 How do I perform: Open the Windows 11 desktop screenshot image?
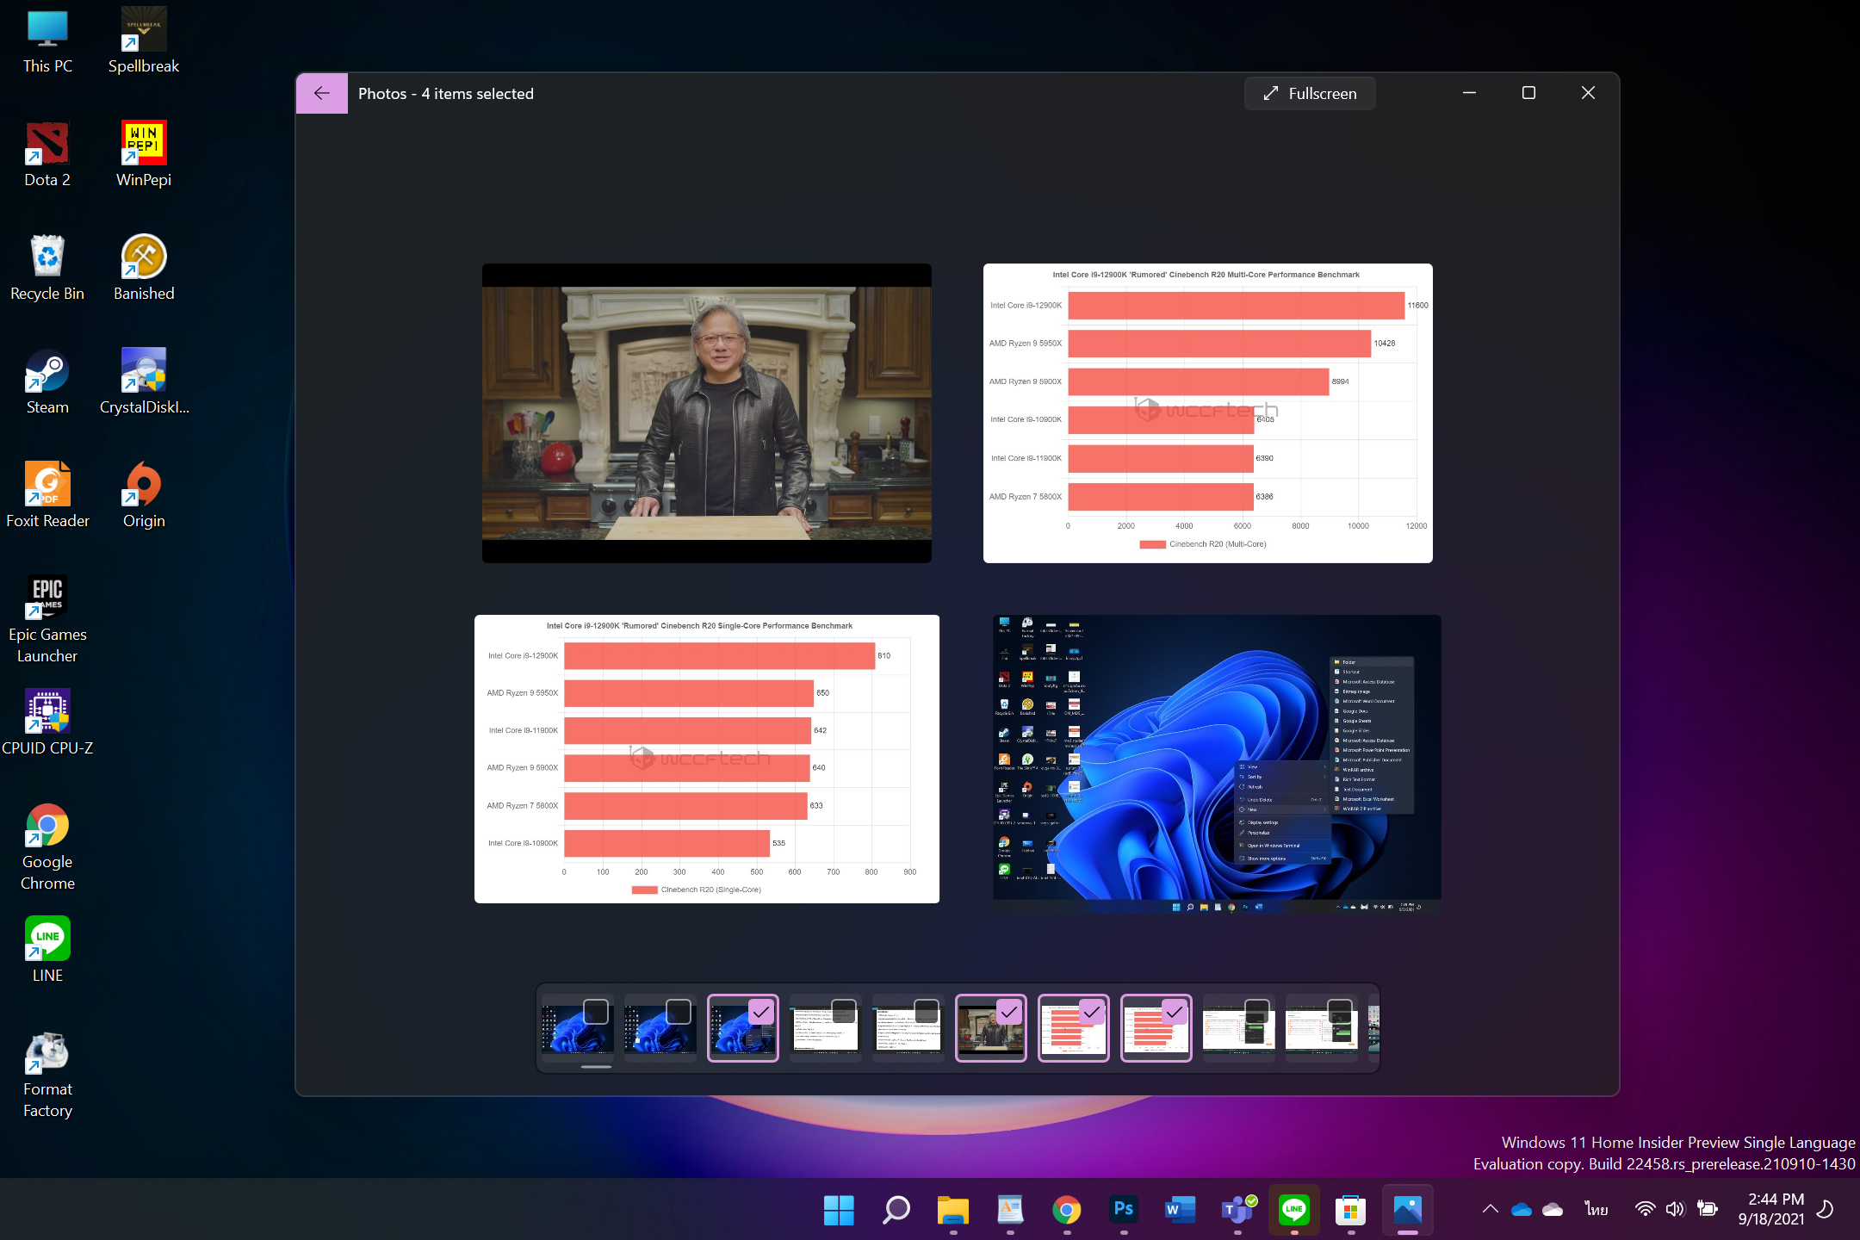1217,764
